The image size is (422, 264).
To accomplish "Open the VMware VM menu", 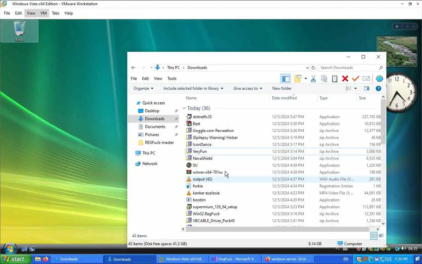I will pos(44,13).
